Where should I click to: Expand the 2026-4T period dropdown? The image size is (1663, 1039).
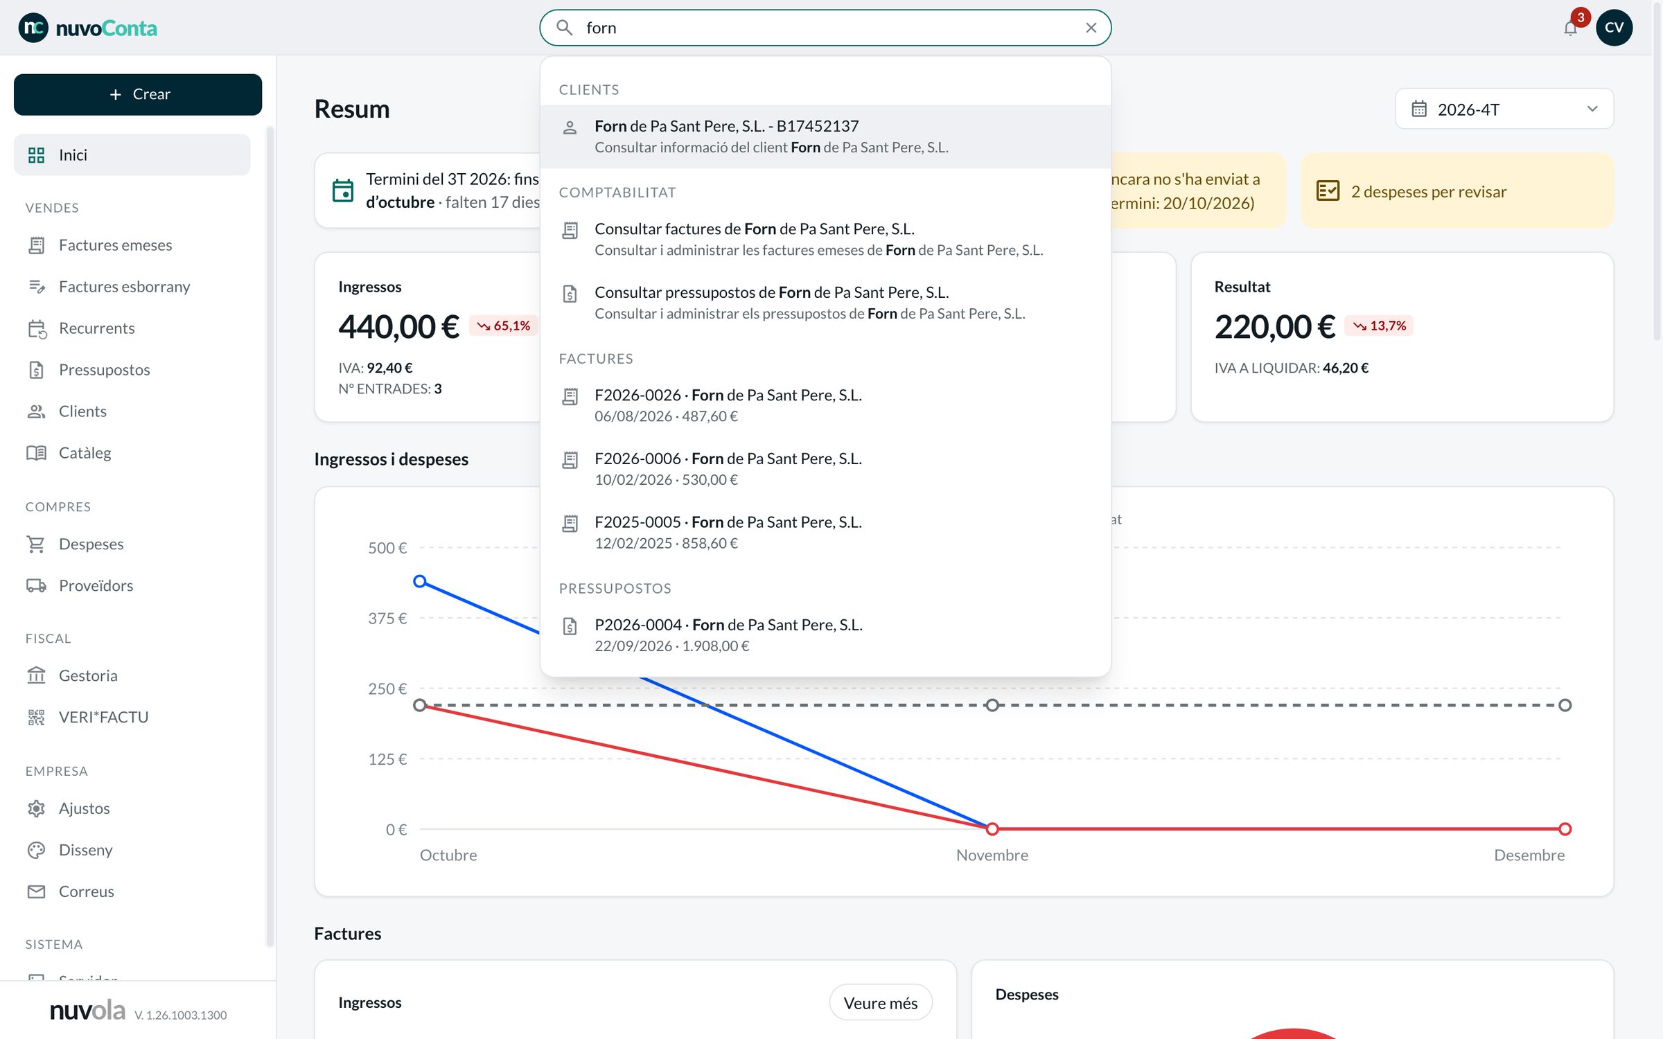pyautogui.click(x=1504, y=109)
